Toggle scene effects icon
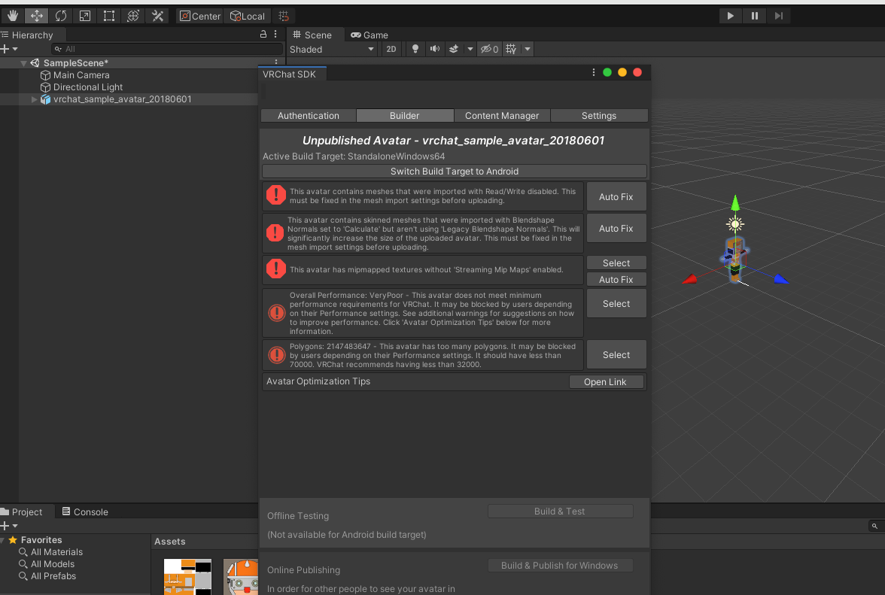 [x=454, y=49]
